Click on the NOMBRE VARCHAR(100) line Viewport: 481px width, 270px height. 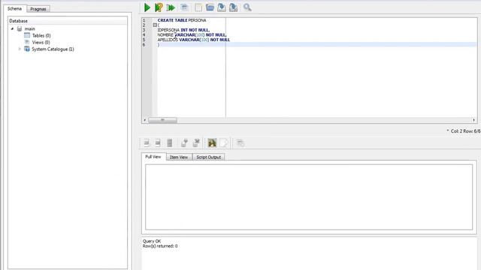click(192, 35)
